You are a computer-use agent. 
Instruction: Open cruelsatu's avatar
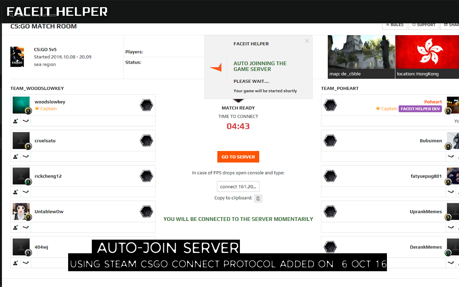[21, 141]
